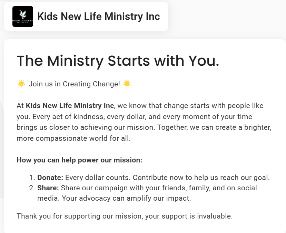Select the Join us in Creating Change text
Image resolution: width=286 pixels, height=233 pixels.
[x=74, y=84]
